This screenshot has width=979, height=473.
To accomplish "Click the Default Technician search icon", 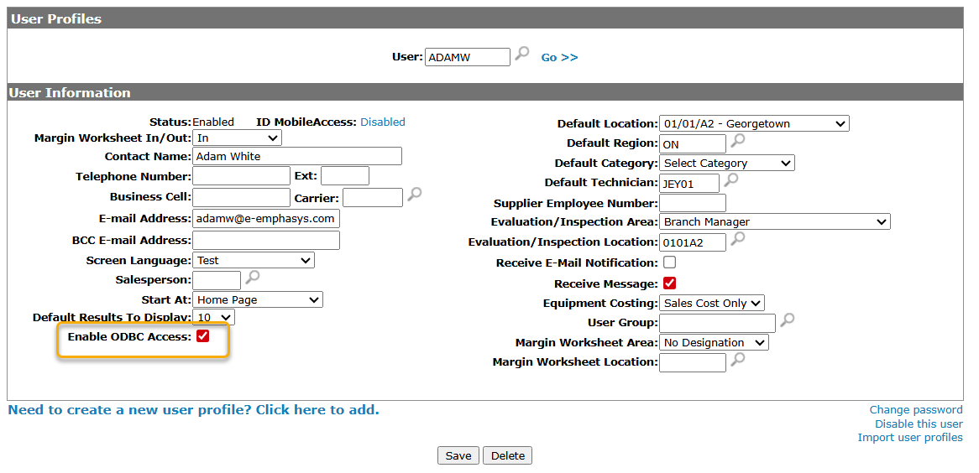I will point(730,180).
